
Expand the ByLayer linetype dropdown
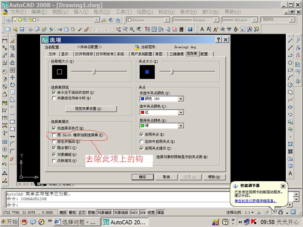tap(216, 20)
